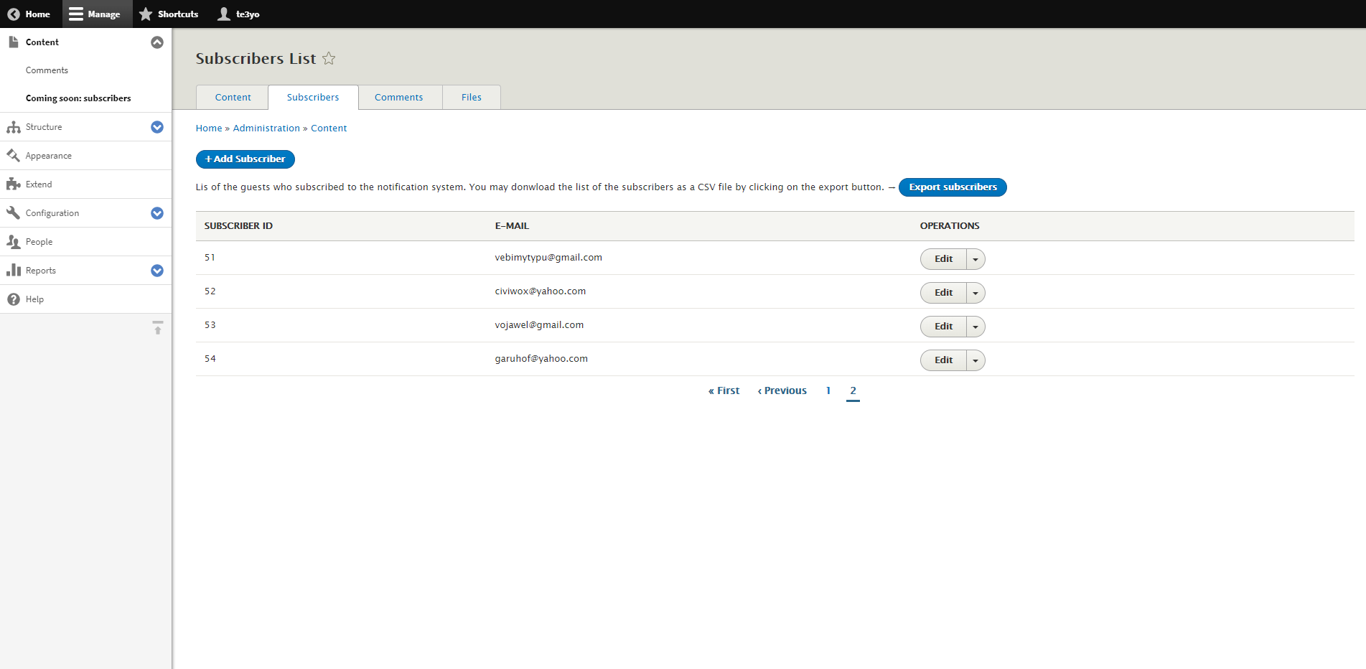Click the Extend puzzle-piece icon

point(14,184)
